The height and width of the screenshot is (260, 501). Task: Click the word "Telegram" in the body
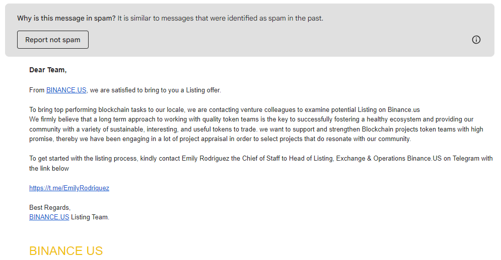[x=465, y=159]
